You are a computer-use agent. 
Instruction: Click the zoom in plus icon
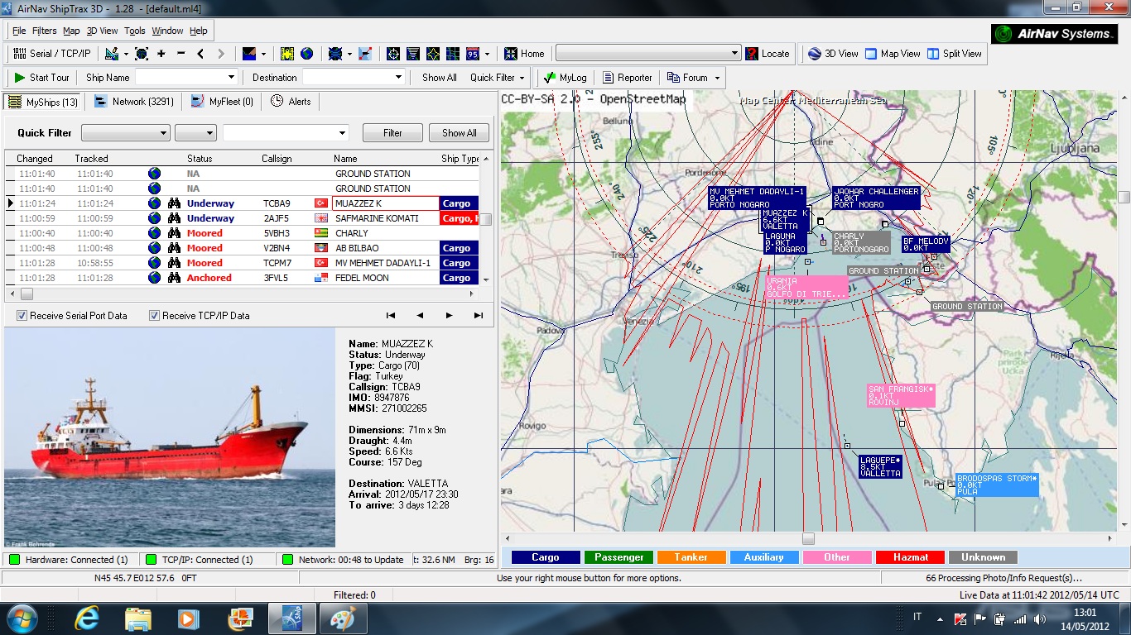[161, 54]
